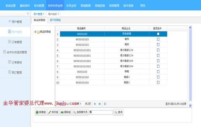Open the 系统设置 menu
201x127 pixels.
coord(10,6)
